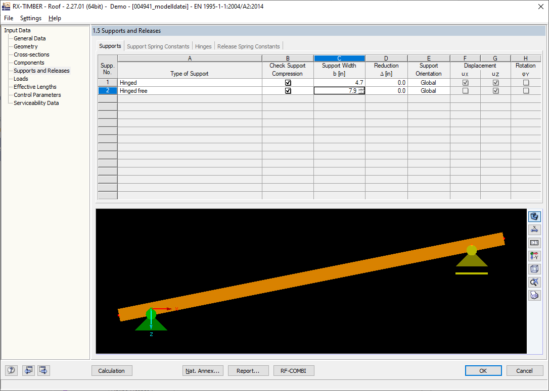This screenshot has width=549, height=391.
Task: Select Supports and Releases tree item
Action: [x=41, y=71]
